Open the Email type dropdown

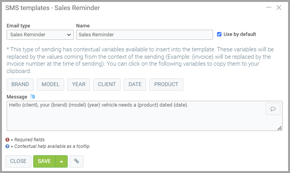click(40, 34)
